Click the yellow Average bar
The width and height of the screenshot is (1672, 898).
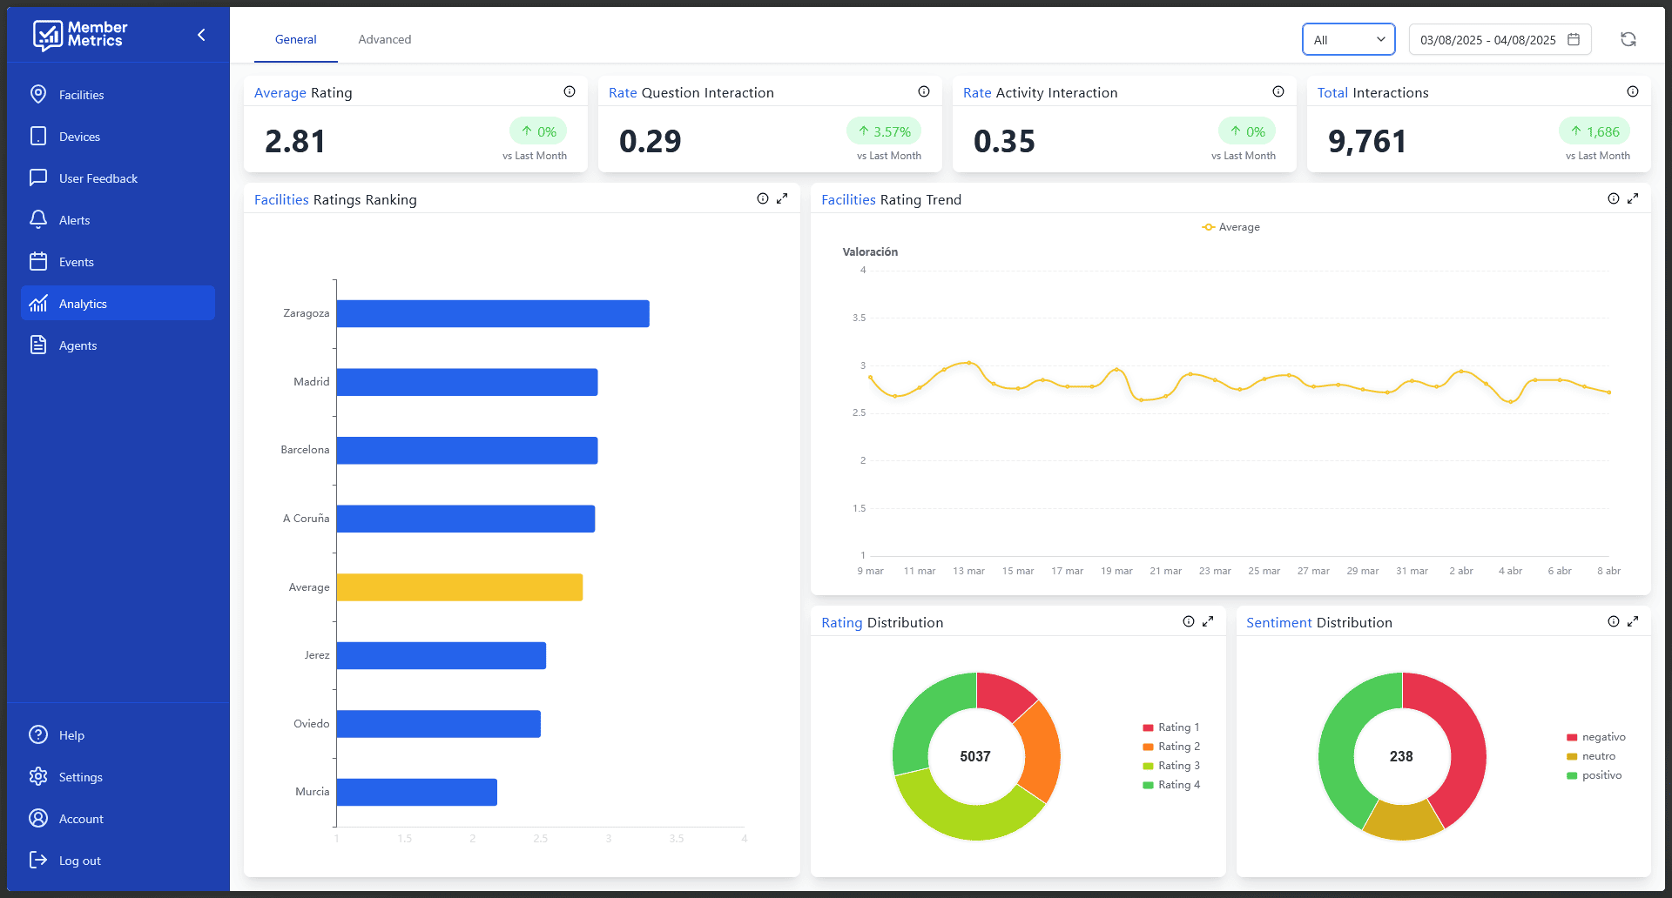click(x=459, y=587)
